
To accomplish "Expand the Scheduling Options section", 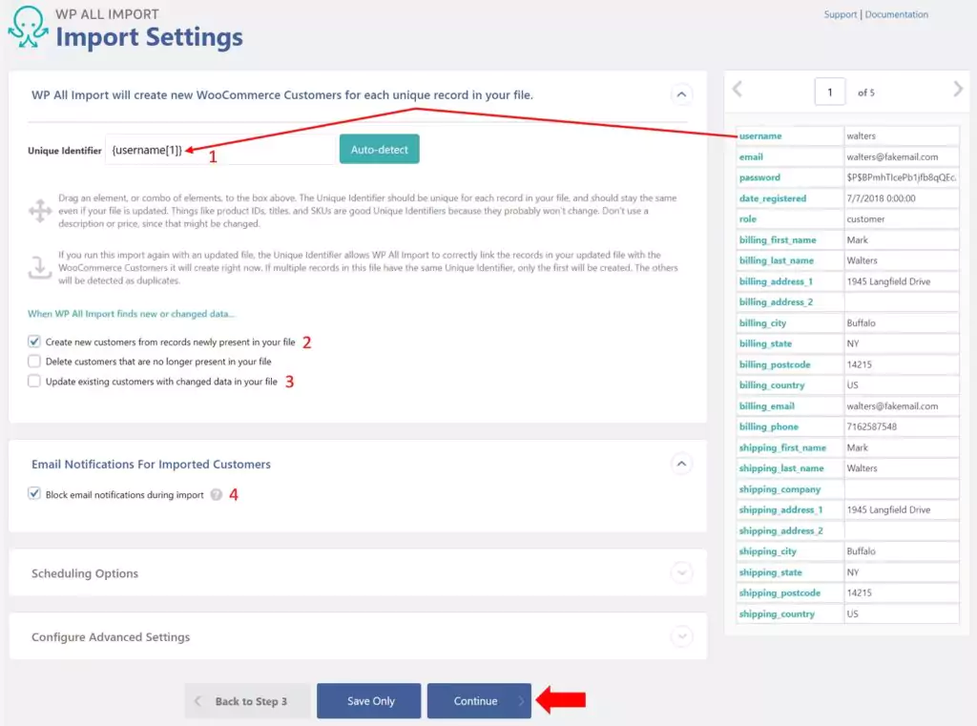I will tap(681, 572).
